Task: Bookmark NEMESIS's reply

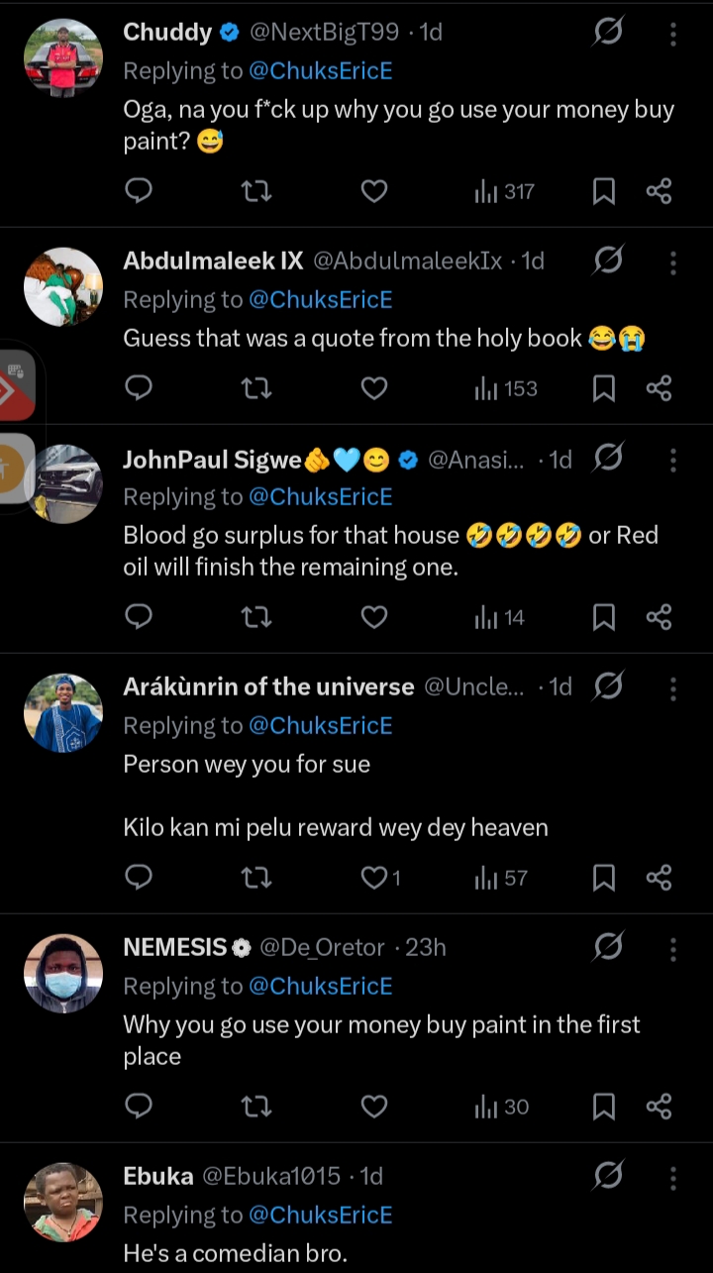Action: (x=604, y=1107)
